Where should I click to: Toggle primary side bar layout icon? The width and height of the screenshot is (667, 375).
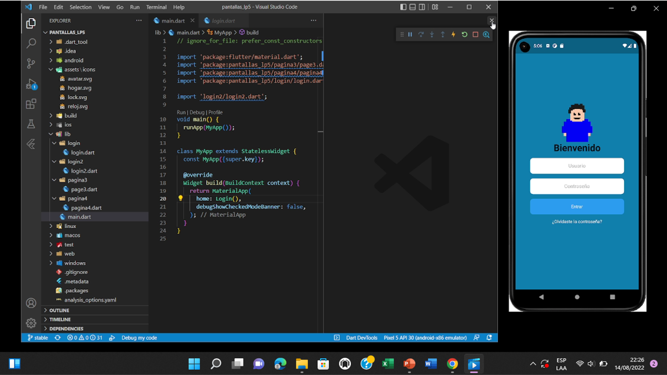403,7
